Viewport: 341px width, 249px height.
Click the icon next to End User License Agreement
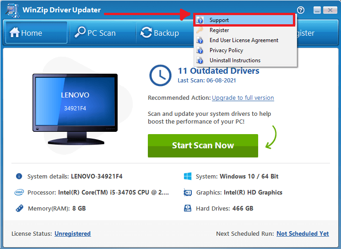(200, 40)
